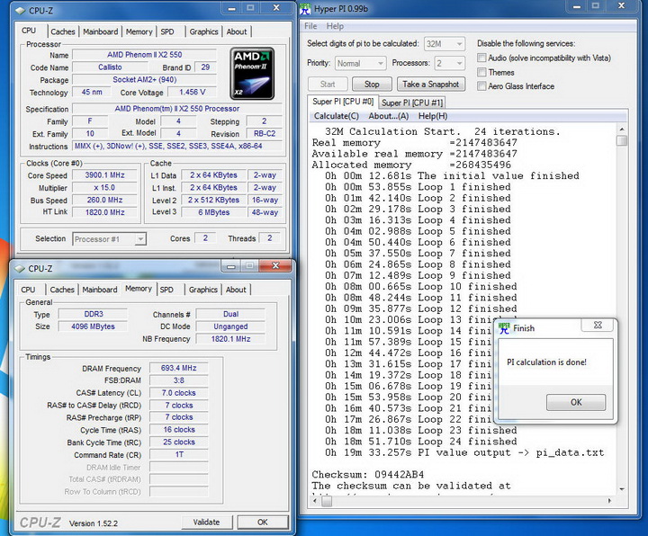Open Mainboard tab in upper CPU-Z window

[x=101, y=31]
